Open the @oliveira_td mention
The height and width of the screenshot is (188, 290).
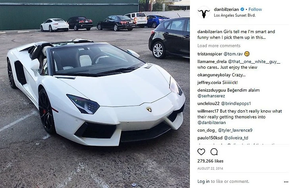tap(236, 138)
